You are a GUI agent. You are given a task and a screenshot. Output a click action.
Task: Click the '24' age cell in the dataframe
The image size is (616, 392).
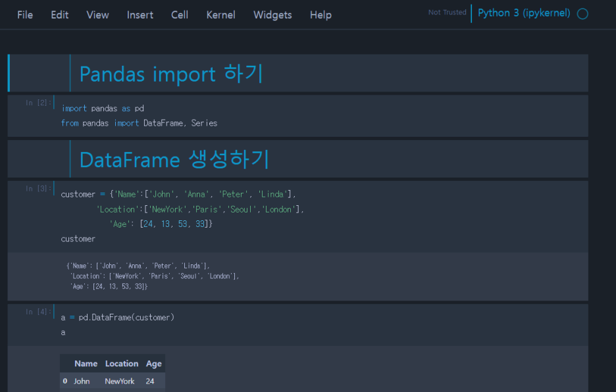point(149,381)
